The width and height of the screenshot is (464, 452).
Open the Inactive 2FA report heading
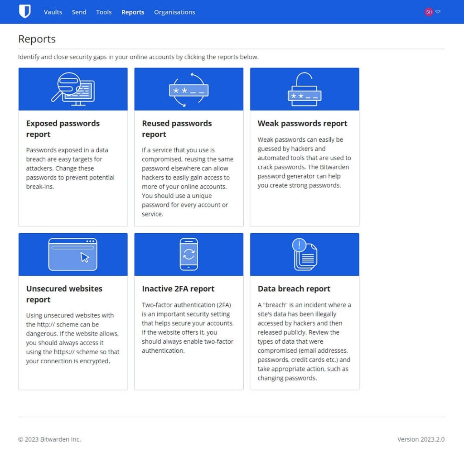178,289
